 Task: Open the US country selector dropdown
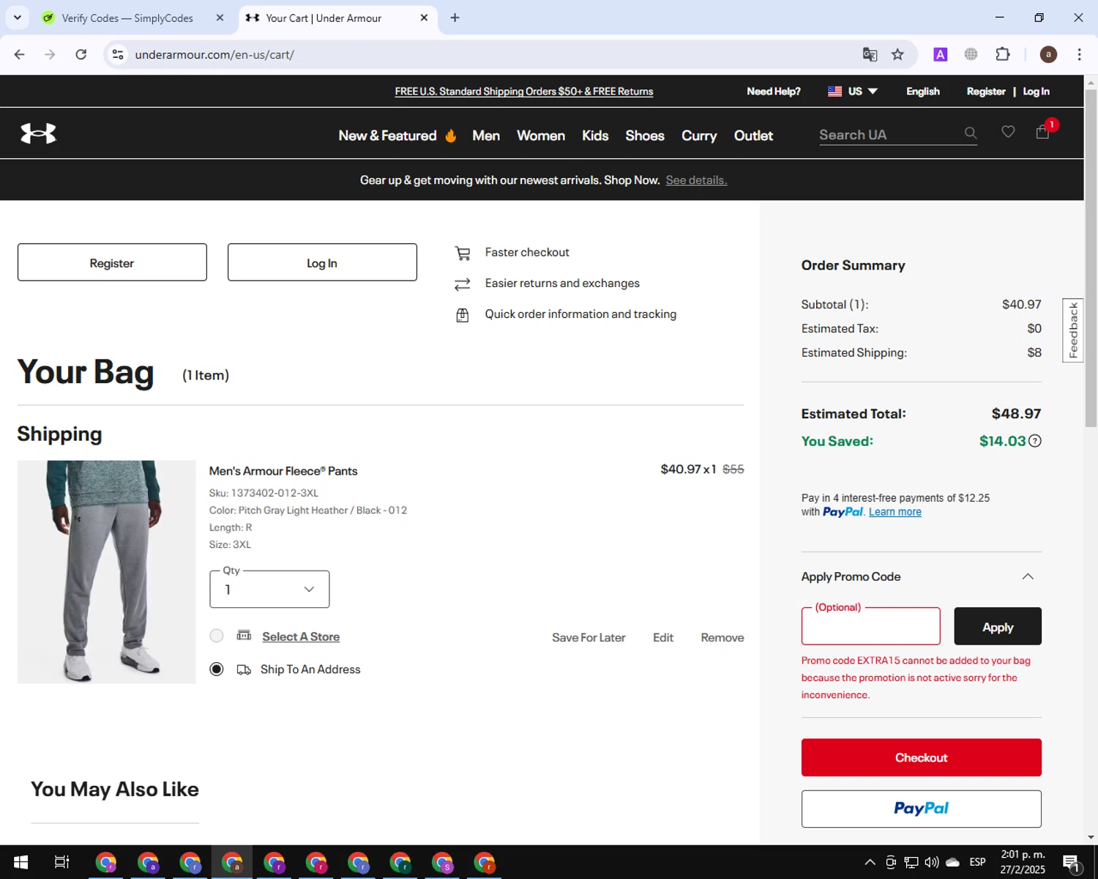coord(853,92)
